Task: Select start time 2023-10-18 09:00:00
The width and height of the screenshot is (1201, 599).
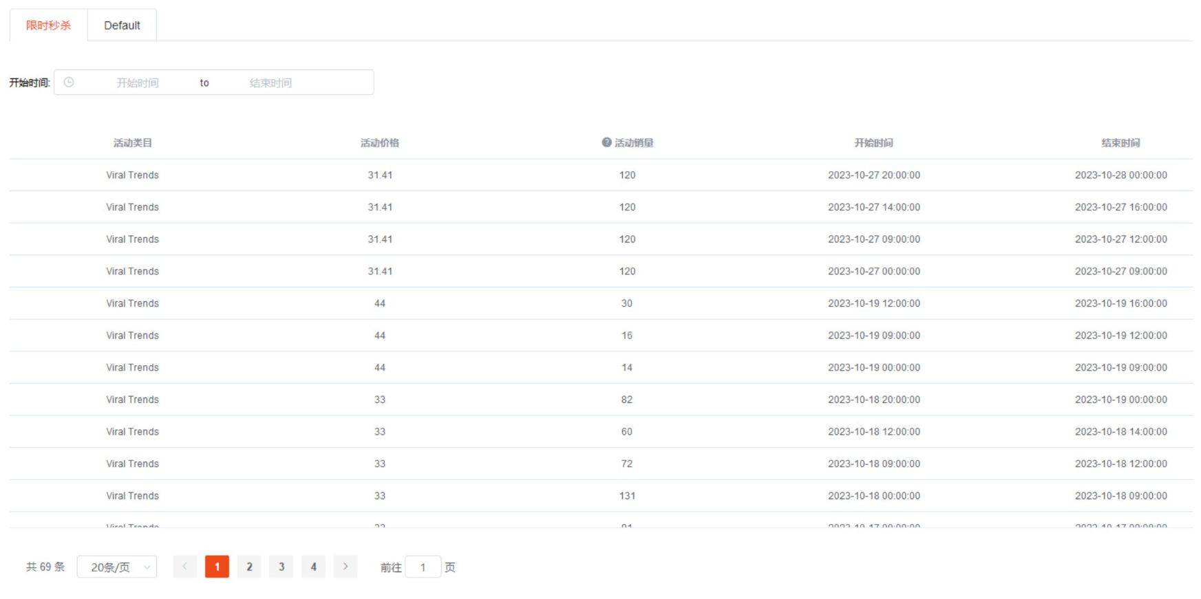Action: (874, 464)
